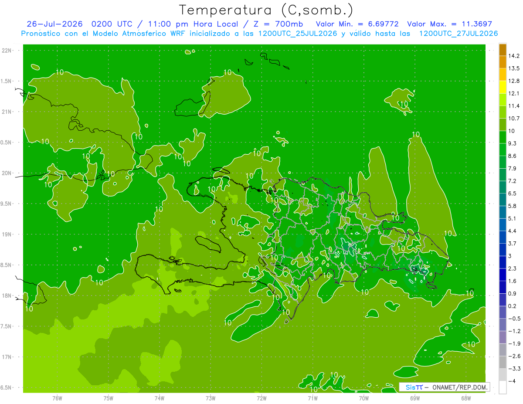This screenshot has height=404, width=523.
Task: Select "Valor Max. = 11.3697" text
Action: click(450, 24)
